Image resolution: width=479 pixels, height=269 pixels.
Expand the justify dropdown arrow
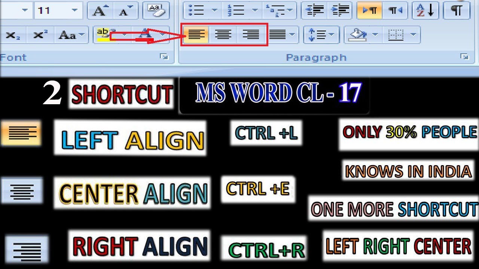tap(293, 35)
